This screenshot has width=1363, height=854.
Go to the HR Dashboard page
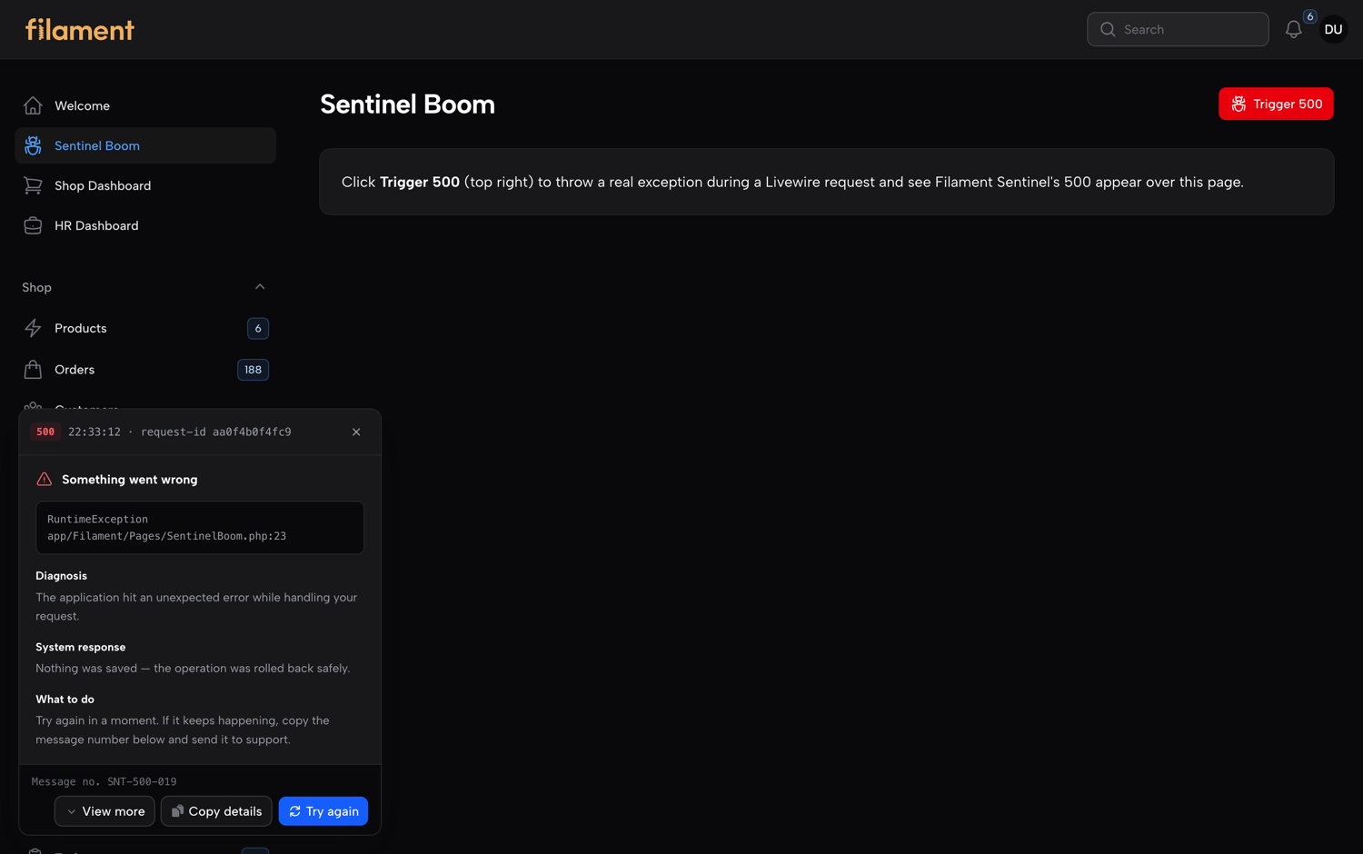145,225
